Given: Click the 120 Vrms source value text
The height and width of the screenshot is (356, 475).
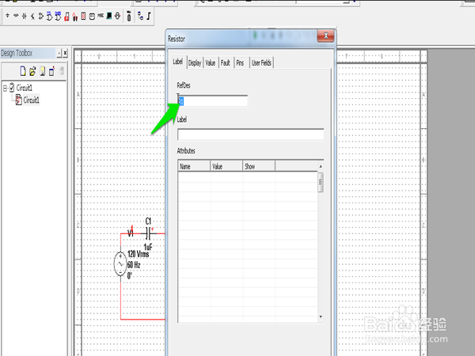Looking at the screenshot, I should [x=139, y=254].
